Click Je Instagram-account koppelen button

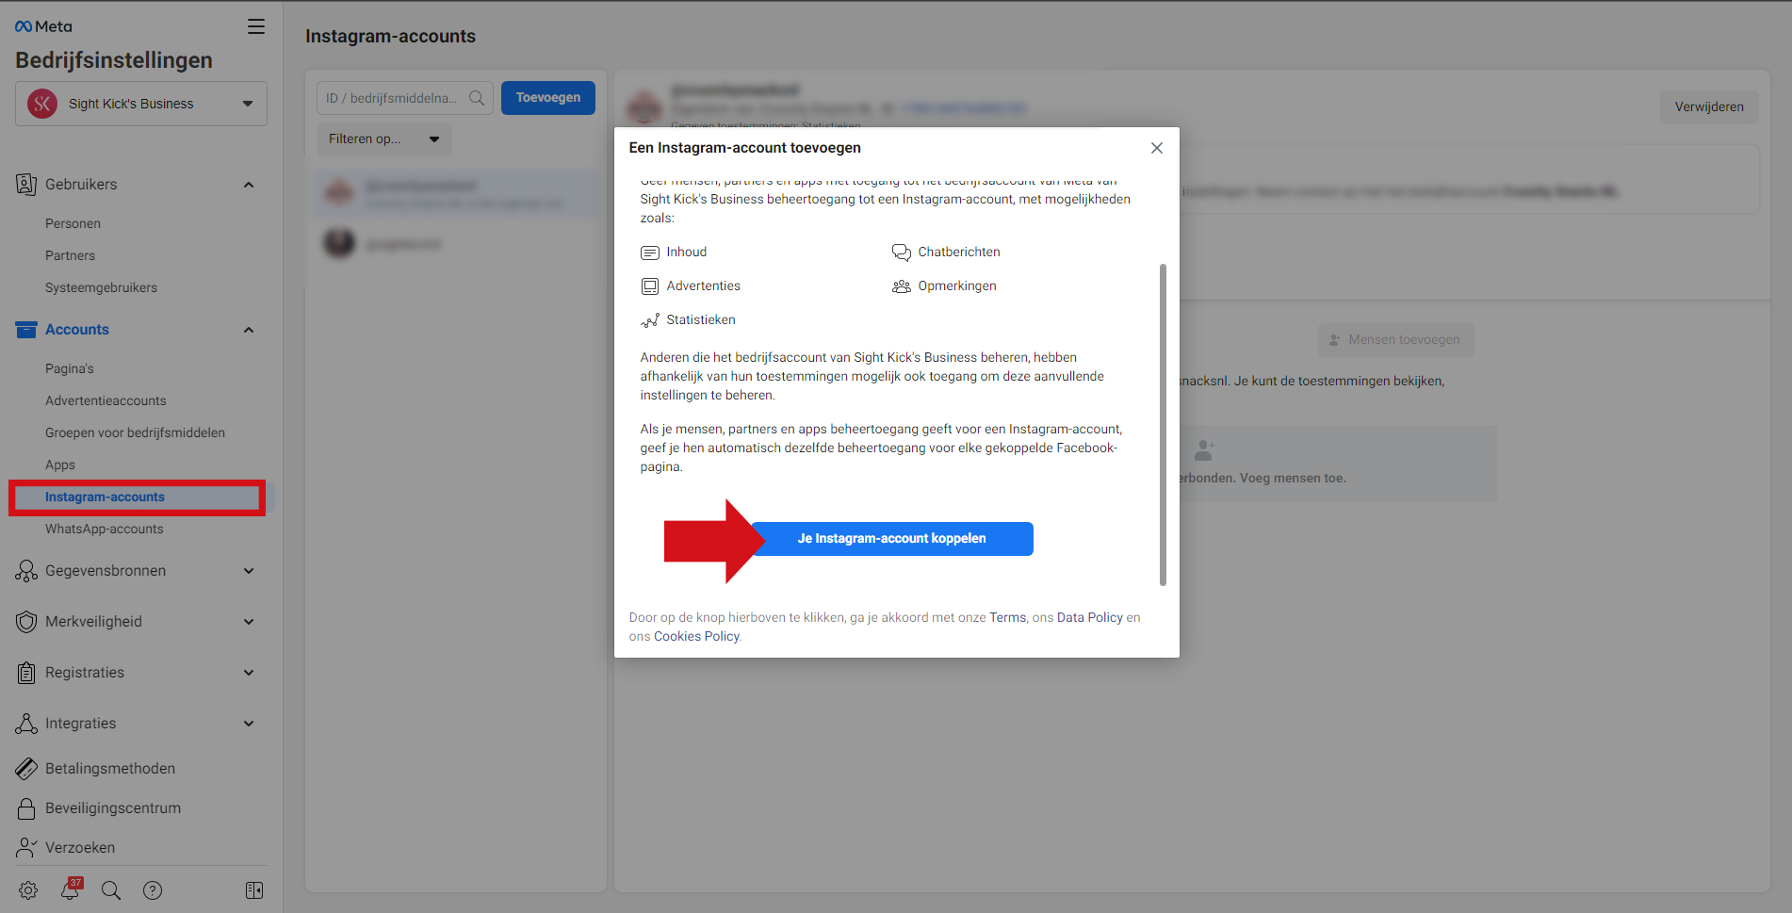coord(892,539)
